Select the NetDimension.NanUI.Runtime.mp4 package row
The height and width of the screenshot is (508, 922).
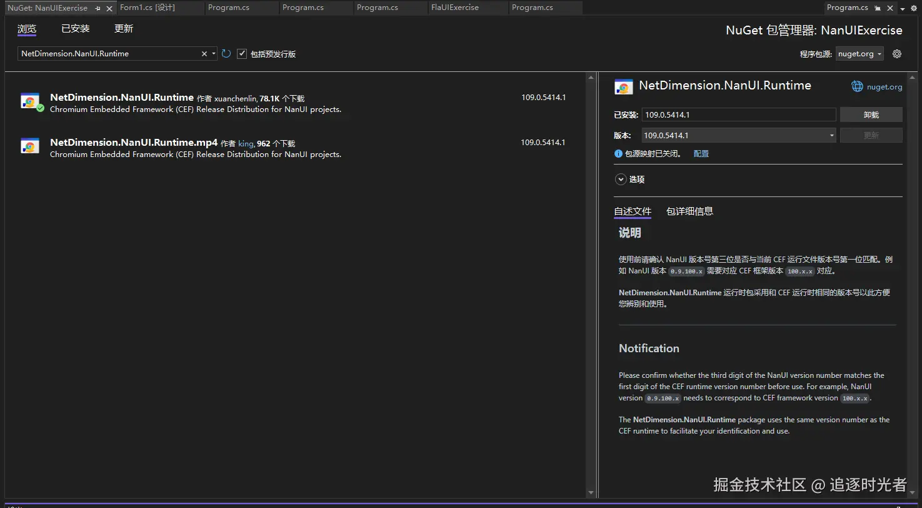[294, 148]
